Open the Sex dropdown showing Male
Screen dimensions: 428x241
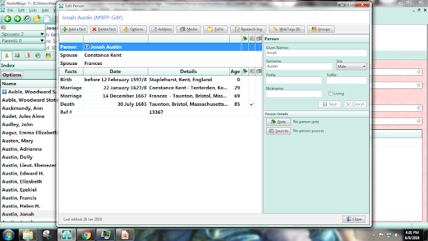pos(352,66)
